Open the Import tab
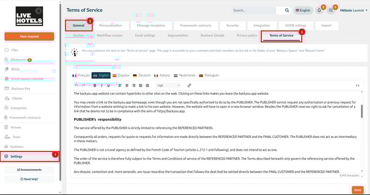 (x=326, y=25)
